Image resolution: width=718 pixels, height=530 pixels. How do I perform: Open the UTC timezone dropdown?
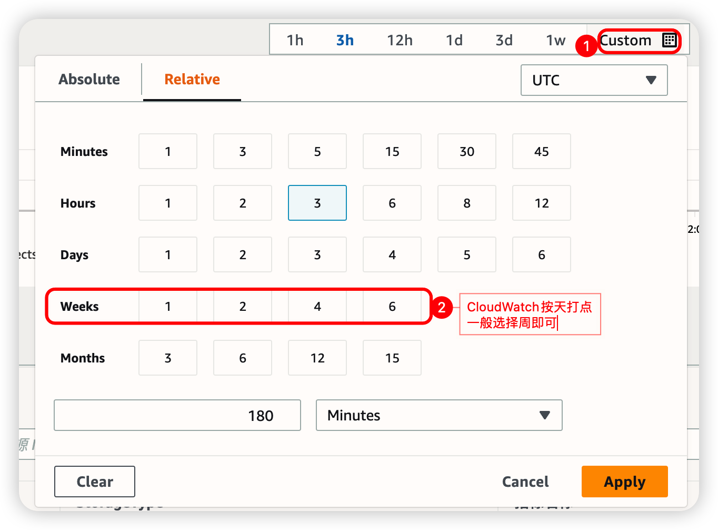pos(594,80)
